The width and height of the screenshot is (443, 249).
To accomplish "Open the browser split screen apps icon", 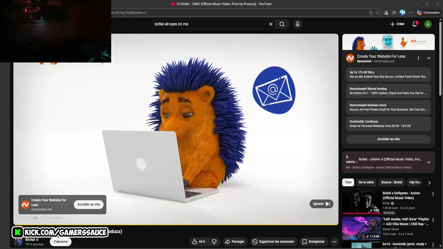I will [x=371, y=13].
